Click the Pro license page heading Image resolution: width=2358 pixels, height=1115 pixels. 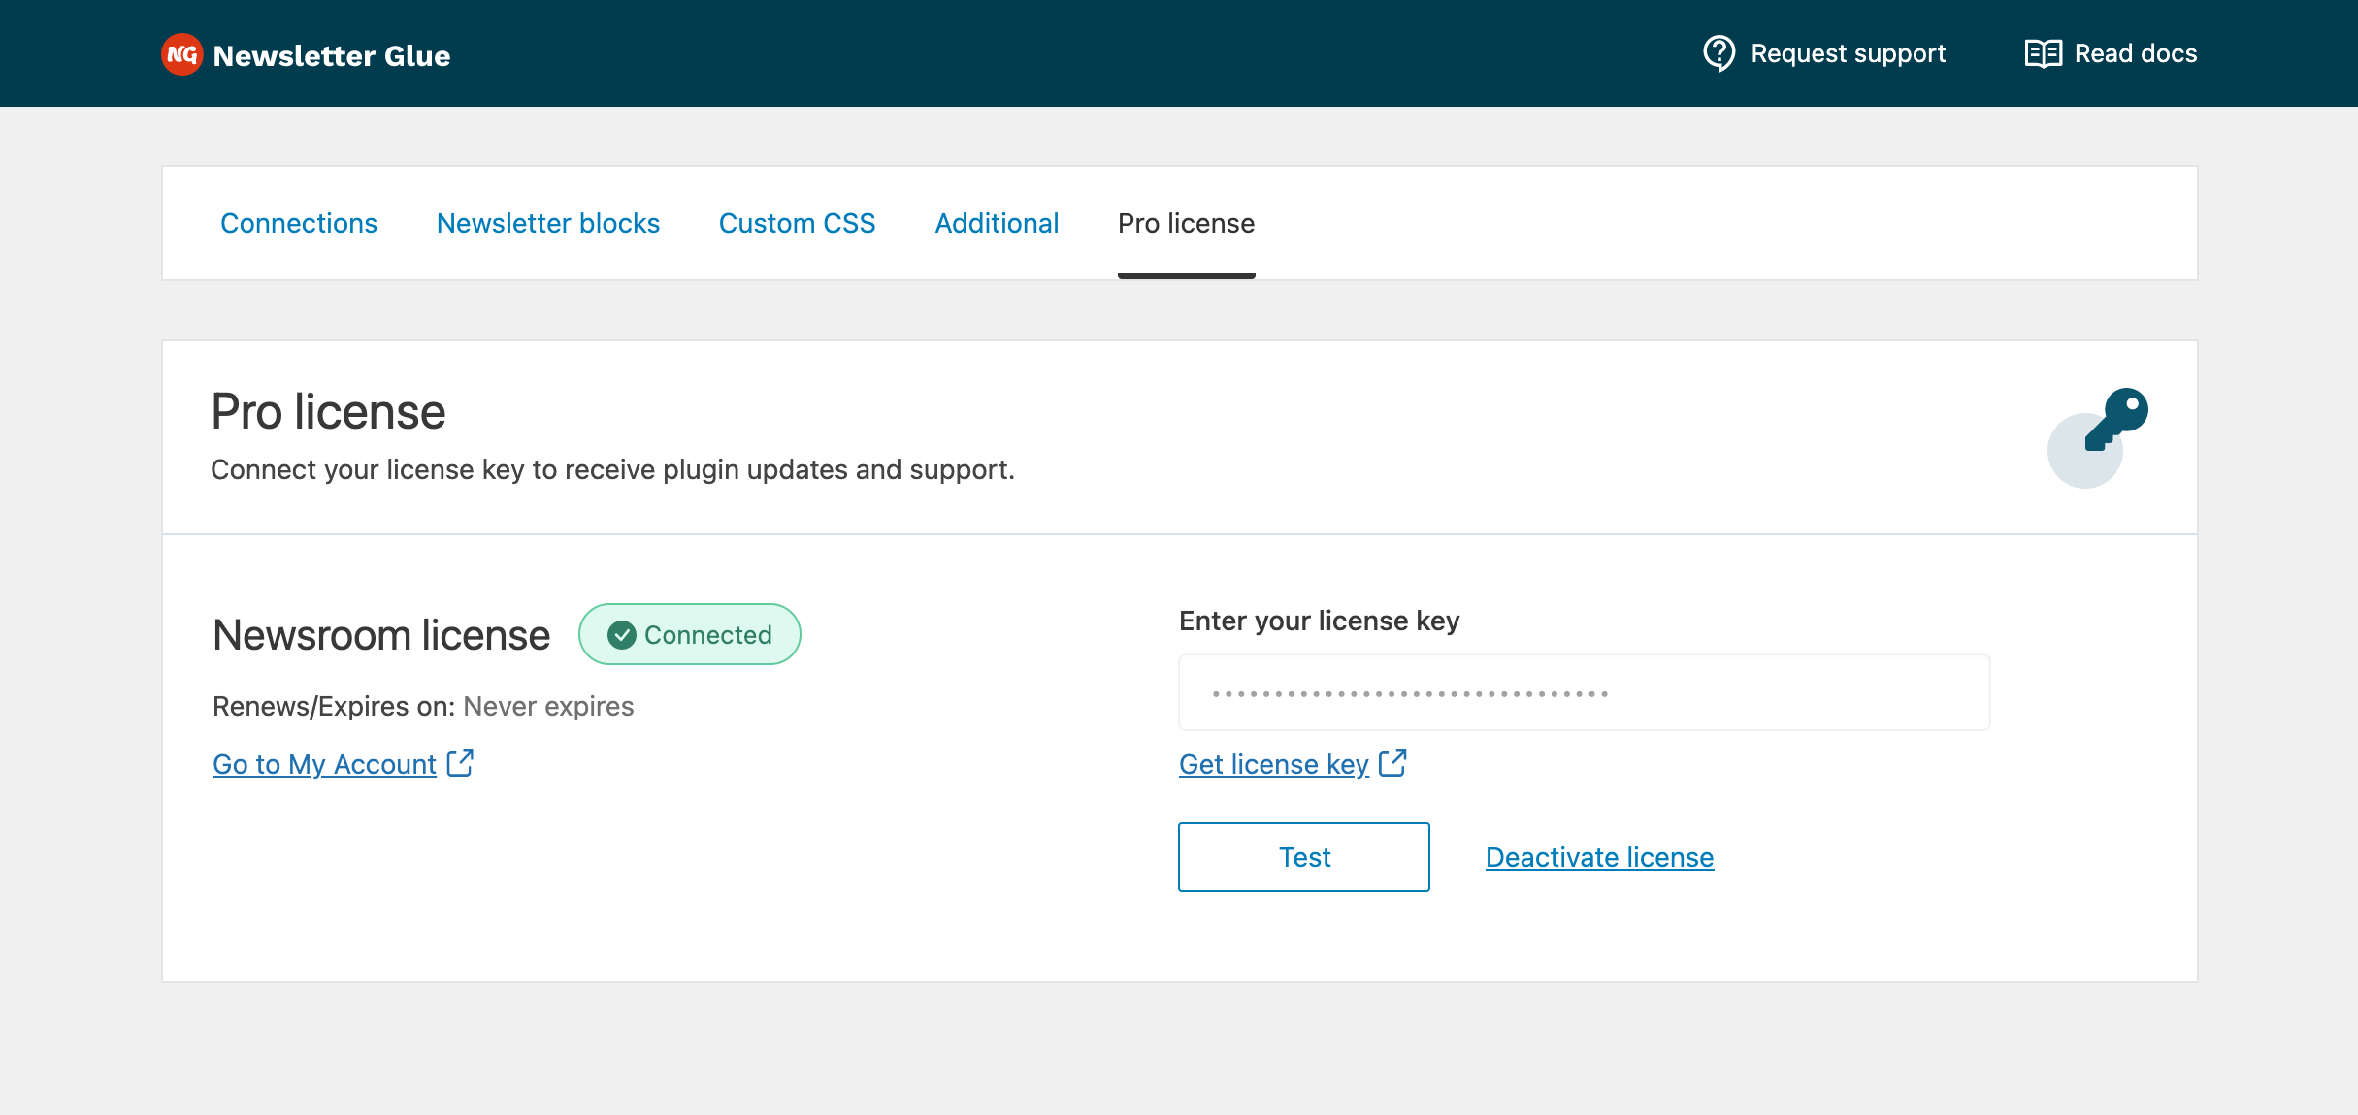point(328,412)
